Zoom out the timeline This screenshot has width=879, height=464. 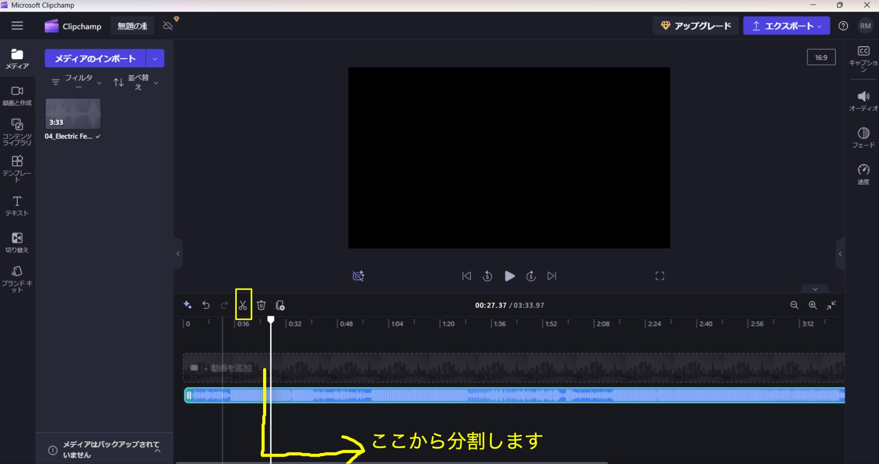pyautogui.click(x=794, y=305)
